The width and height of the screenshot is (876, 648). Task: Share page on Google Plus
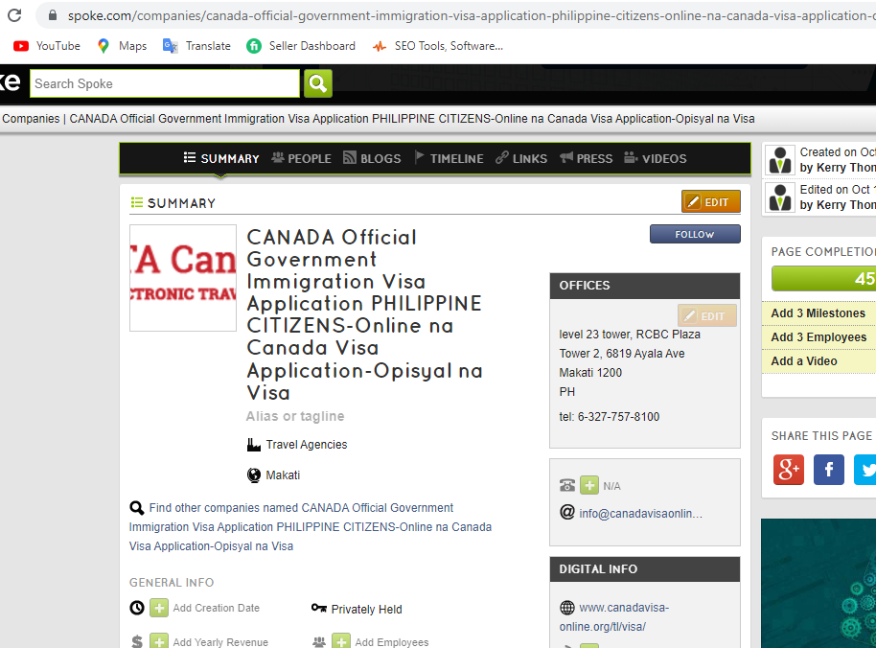tap(789, 470)
